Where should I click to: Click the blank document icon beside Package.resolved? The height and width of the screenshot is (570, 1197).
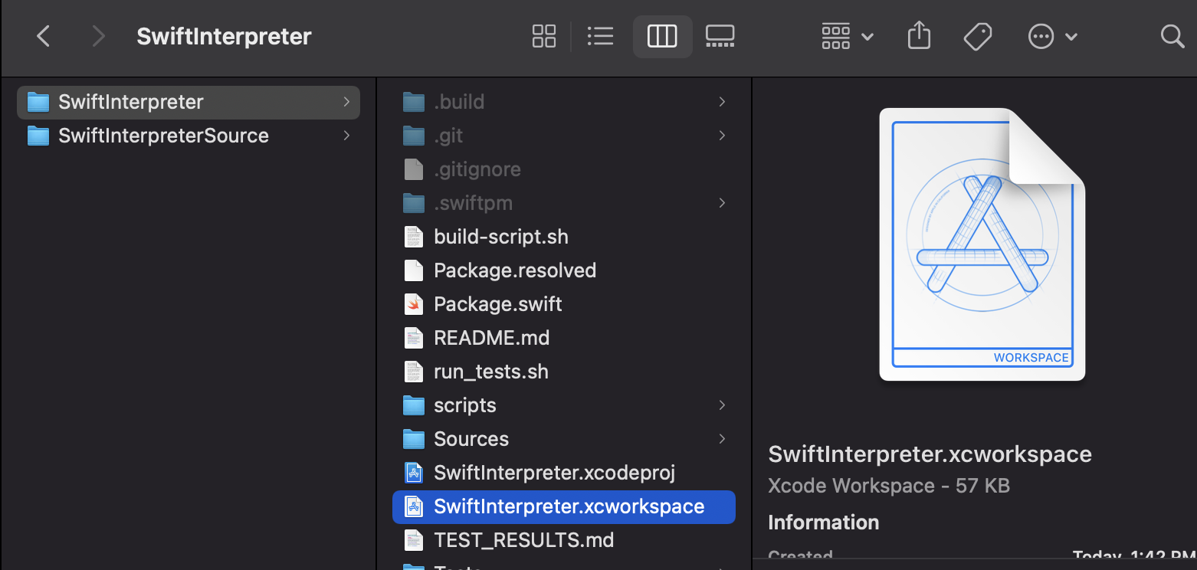[x=414, y=270]
